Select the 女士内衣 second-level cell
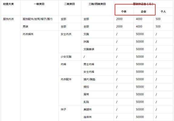The image size is (174, 121). [66, 34]
